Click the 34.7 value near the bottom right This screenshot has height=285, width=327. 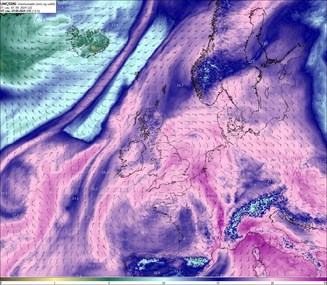tap(291, 273)
